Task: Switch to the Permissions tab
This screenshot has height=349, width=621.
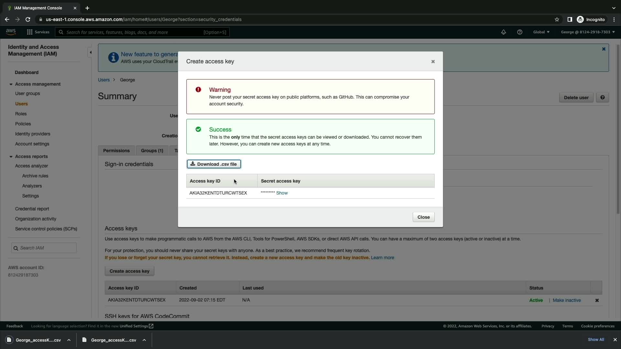Action: click(116, 151)
